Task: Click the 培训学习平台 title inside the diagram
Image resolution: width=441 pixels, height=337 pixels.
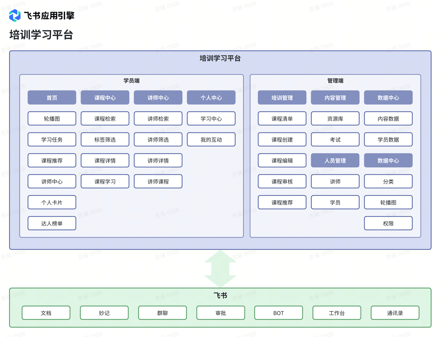Action: pyautogui.click(x=220, y=58)
